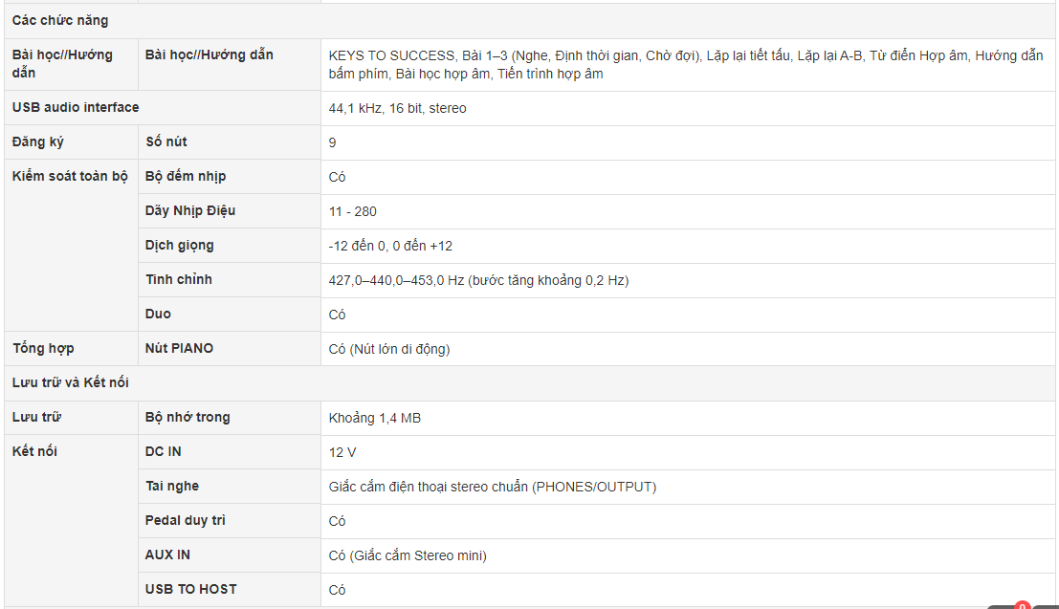Click the 'USB TO HOST' label cell

pyautogui.click(x=191, y=590)
